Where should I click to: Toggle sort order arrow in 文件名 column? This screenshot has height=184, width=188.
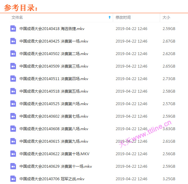point(109,18)
